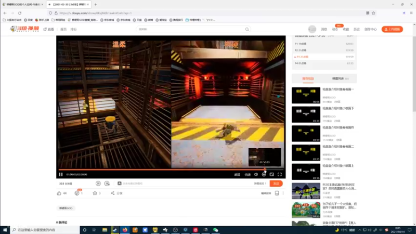Click the site search input box
The height and width of the screenshot is (234, 416).
190,29
